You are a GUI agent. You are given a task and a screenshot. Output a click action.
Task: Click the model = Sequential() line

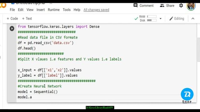tap(37, 92)
